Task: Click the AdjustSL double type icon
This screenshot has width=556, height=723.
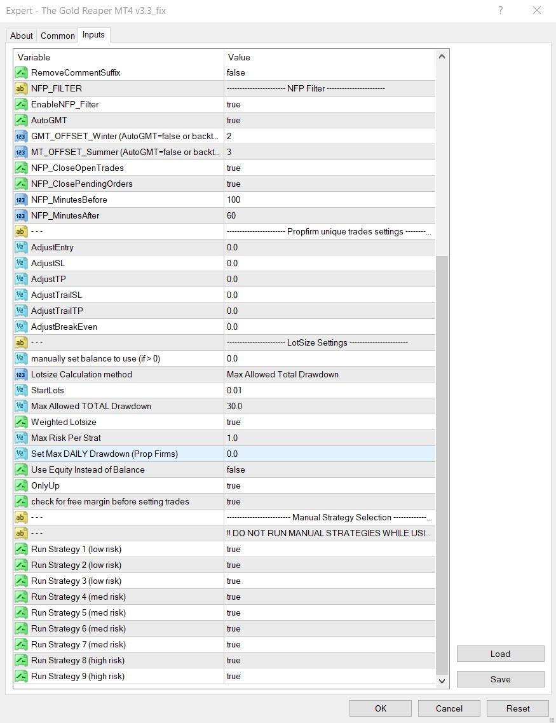Action: 21,263
